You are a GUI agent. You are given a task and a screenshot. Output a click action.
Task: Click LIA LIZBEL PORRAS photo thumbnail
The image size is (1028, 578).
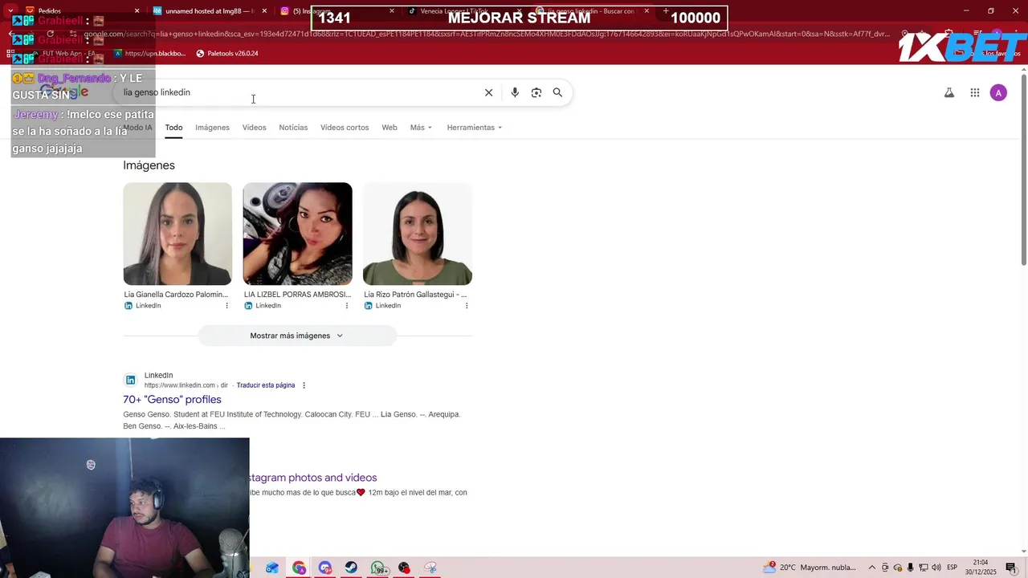tap(297, 234)
